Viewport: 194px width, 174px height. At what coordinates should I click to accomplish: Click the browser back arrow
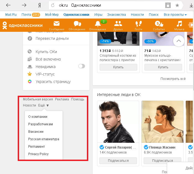pyautogui.click(x=8, y=5)
